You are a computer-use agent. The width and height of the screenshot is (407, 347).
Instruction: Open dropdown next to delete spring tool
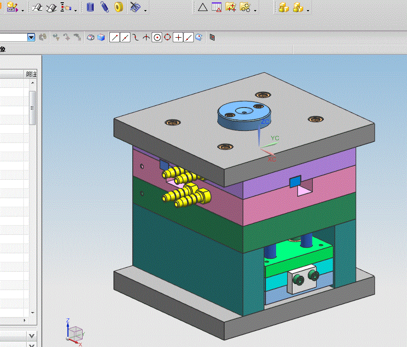pos(145,11)
